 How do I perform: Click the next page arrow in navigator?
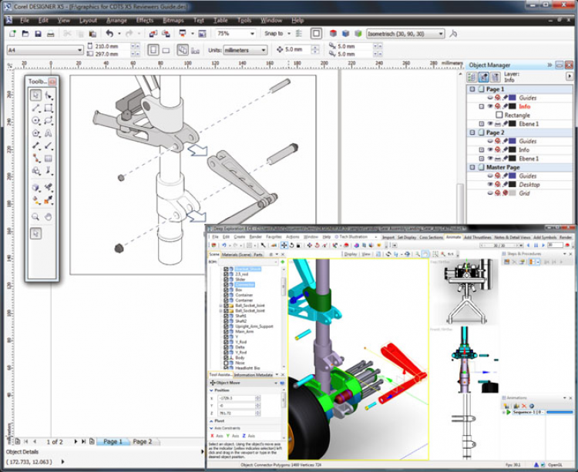[x=76, y=441]
